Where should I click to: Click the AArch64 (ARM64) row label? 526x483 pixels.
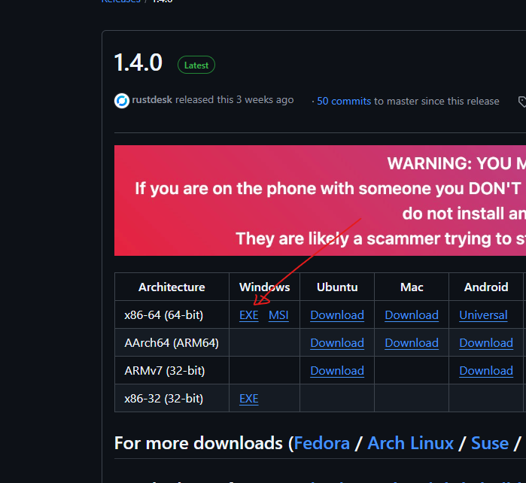(x=172, y=343)
